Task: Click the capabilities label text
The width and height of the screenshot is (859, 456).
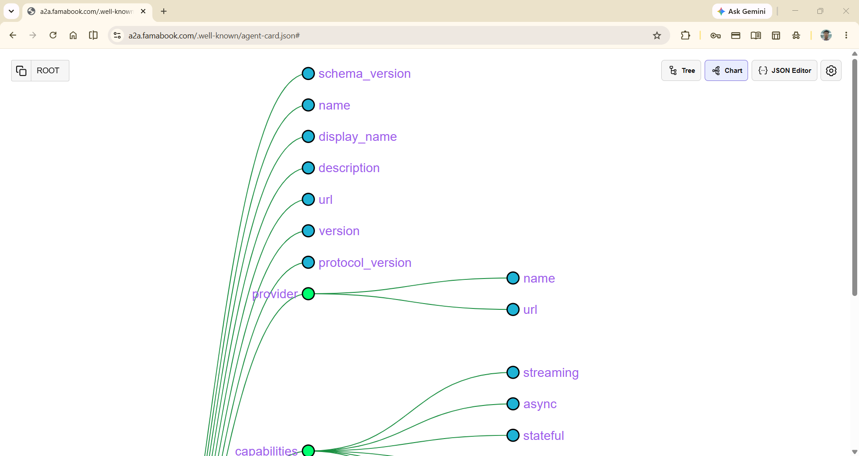Action: pos(266,450)
